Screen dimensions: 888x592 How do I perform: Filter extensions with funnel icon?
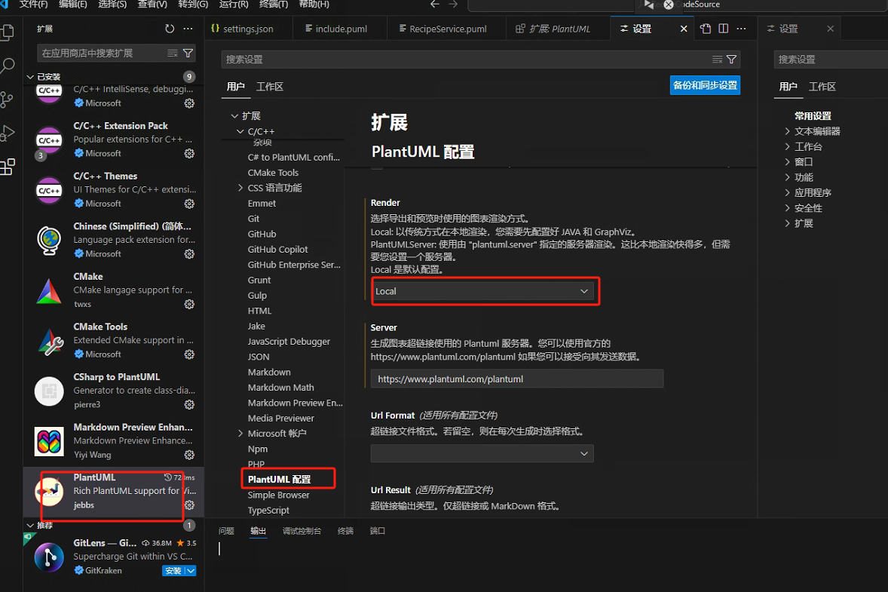188,54
